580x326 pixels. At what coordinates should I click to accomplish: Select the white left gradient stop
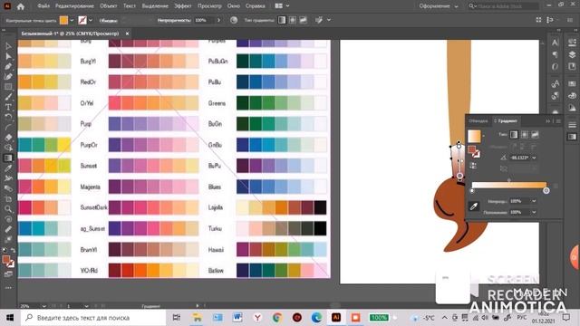click(471, 190)
